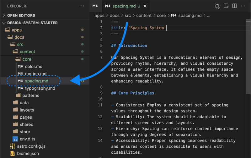Click the 'Accessibility' bullet line

coord(174,146)
